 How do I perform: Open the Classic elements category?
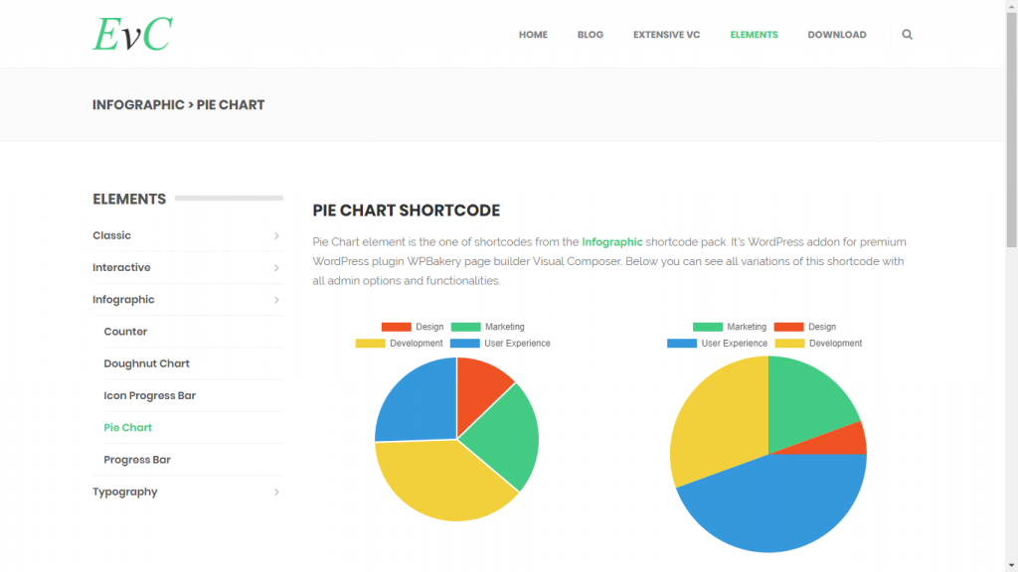[111, 235]
